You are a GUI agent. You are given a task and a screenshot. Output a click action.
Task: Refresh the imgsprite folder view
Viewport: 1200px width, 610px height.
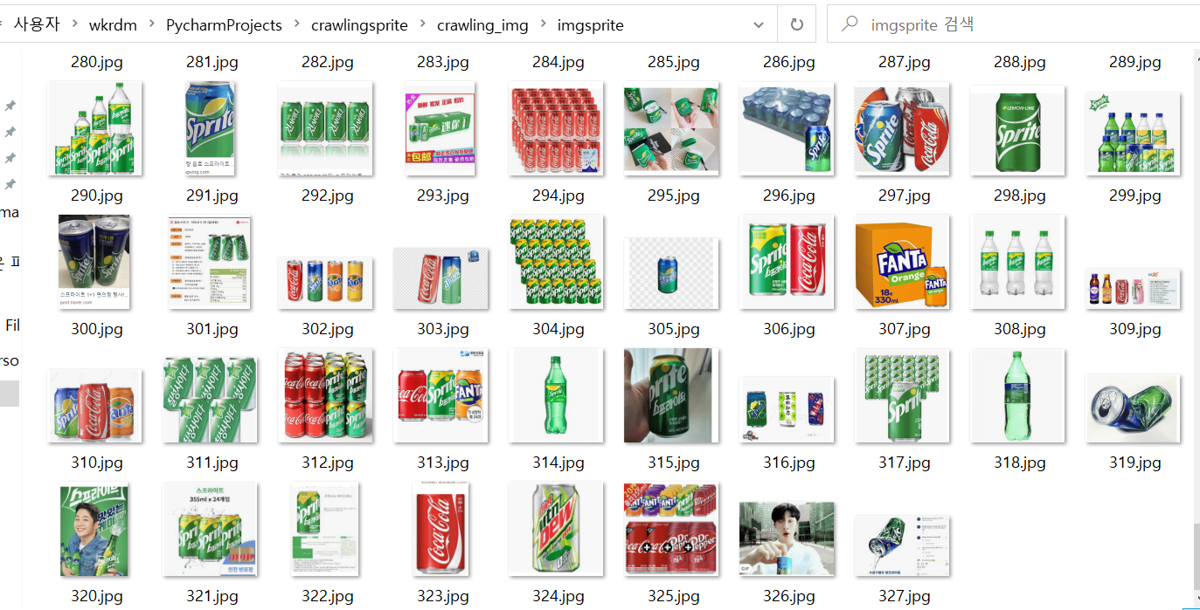(x=796, y=24)
